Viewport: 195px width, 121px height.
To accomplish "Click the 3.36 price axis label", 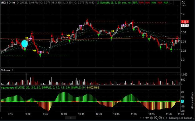I will click(x=183, y=32).
